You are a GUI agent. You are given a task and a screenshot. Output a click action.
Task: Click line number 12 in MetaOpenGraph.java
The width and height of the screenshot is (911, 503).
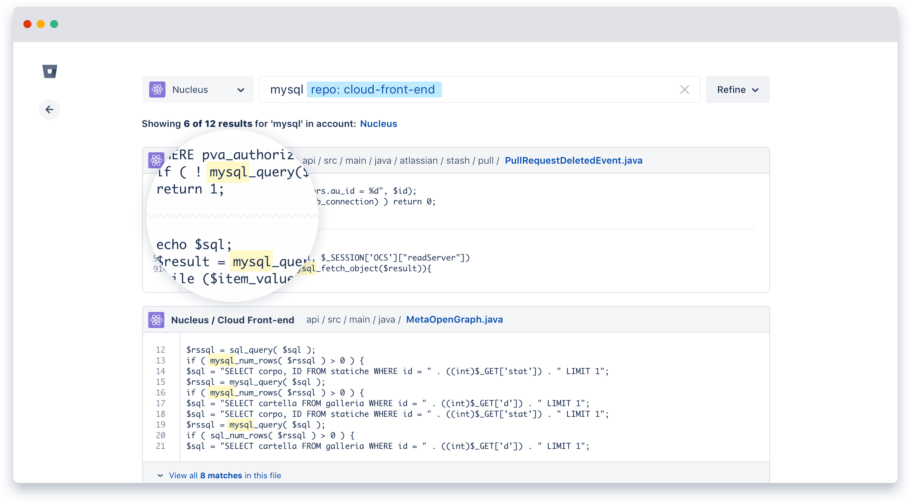pyautogui.click(x=161, y=349)
